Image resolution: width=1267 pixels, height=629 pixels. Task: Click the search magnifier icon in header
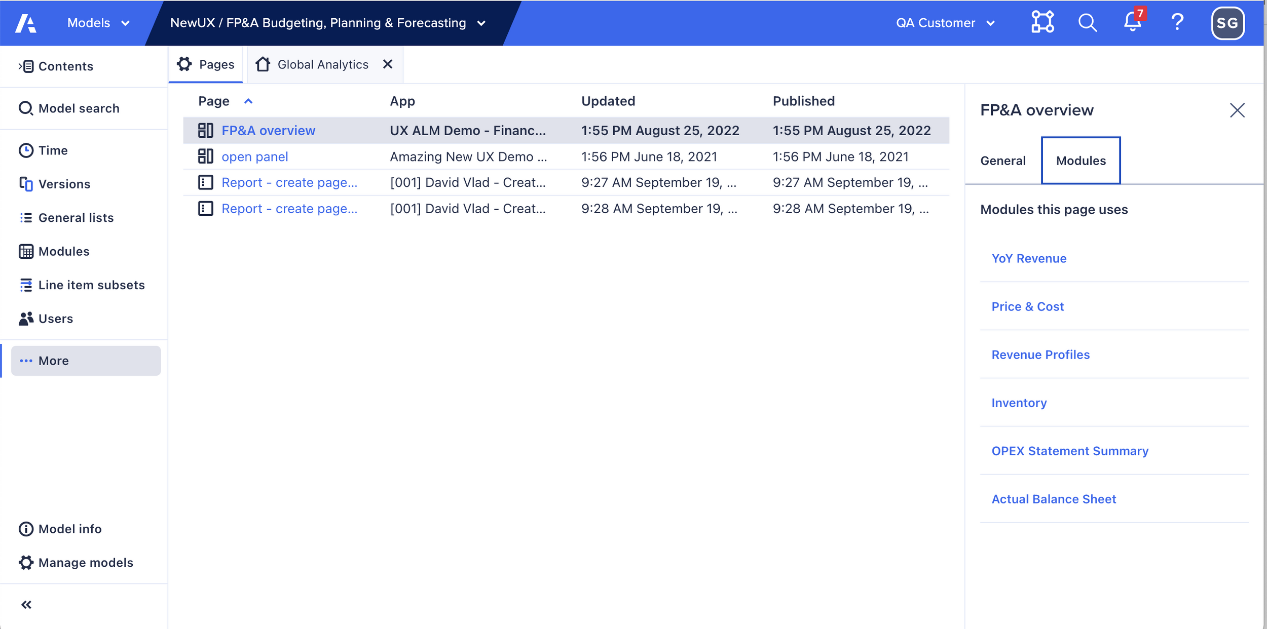click(x=1087, y=23)
